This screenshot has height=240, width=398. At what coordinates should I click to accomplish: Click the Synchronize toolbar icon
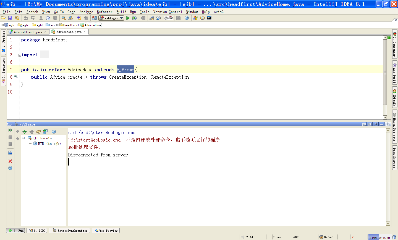(x=17, y=18)
